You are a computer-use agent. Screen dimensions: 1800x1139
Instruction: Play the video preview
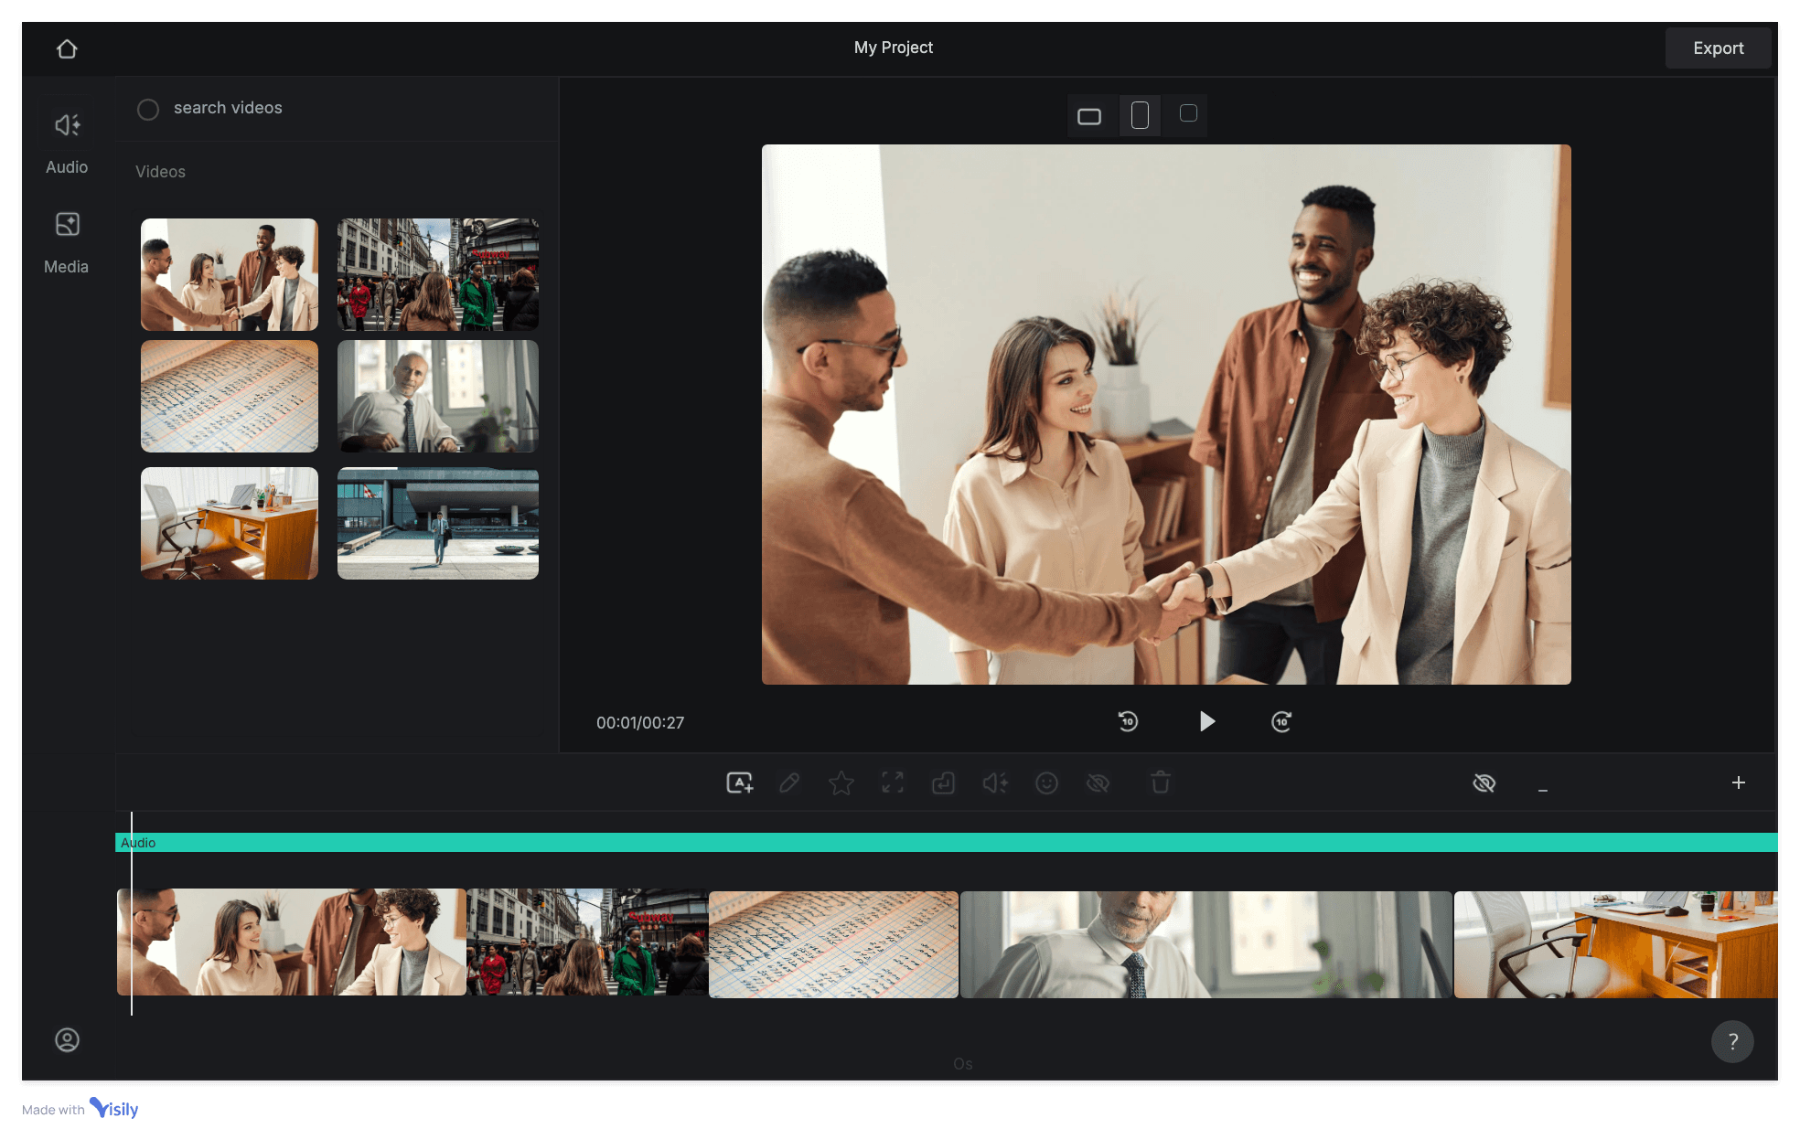pyautogui.click(x=1206, y=721)
